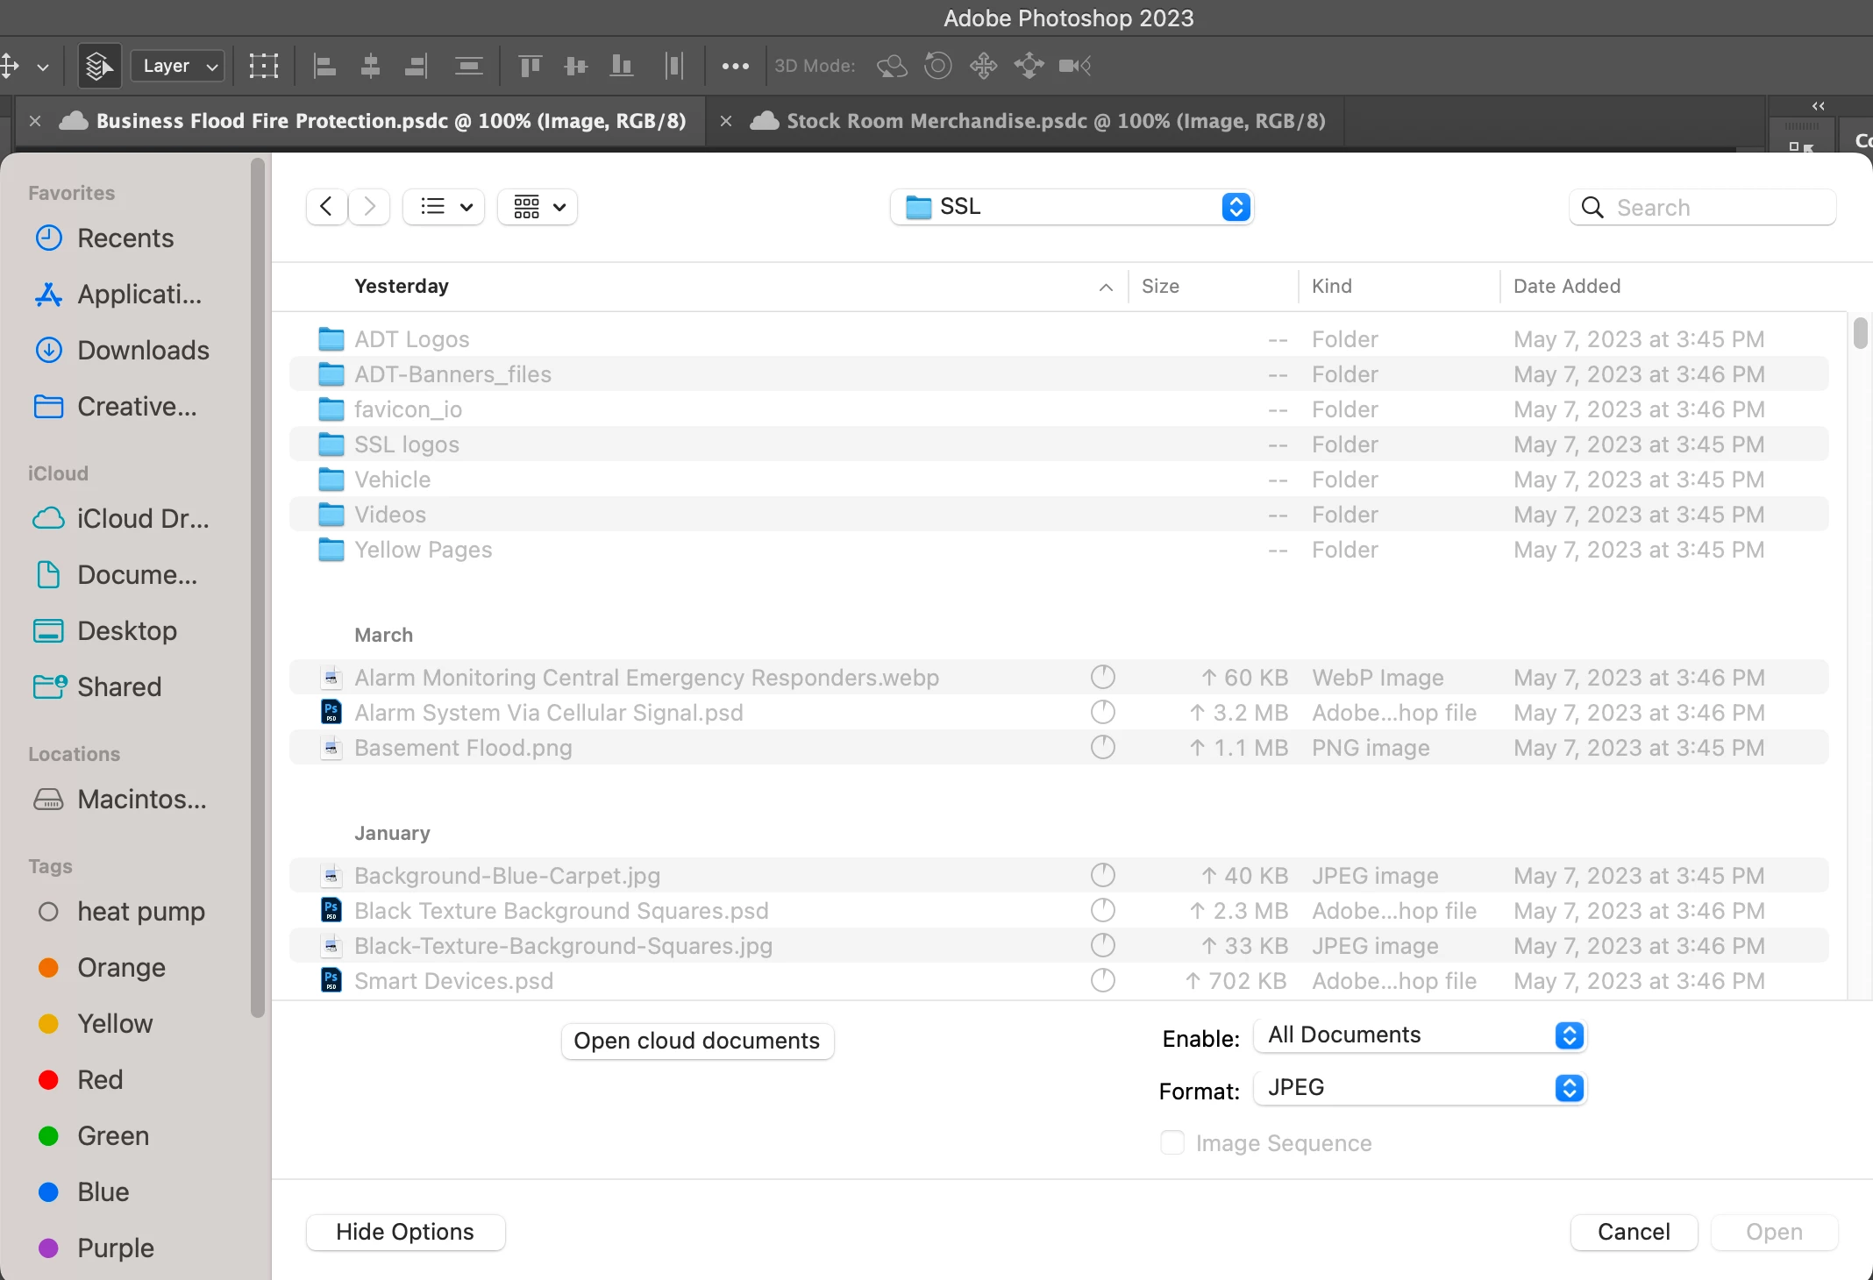
Task: Select Downloads in Favorites sidebar
Action: coord(143,351)
